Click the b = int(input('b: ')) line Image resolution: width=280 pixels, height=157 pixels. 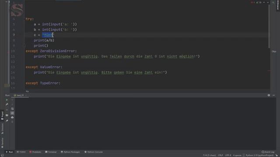pyautogui.click(x=55, y=30)
